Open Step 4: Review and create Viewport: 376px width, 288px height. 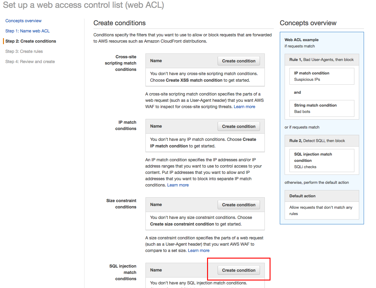(30, 62)
